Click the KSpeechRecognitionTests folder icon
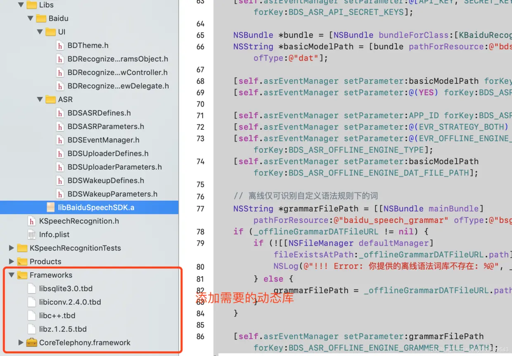The image size is (512, 356). pyautogui.click(x=22, y=248)
